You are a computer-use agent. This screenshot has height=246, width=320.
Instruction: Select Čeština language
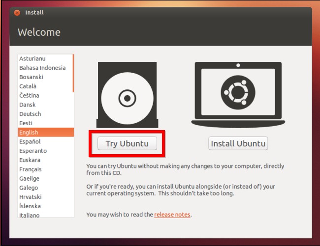(x=45, y=95)
